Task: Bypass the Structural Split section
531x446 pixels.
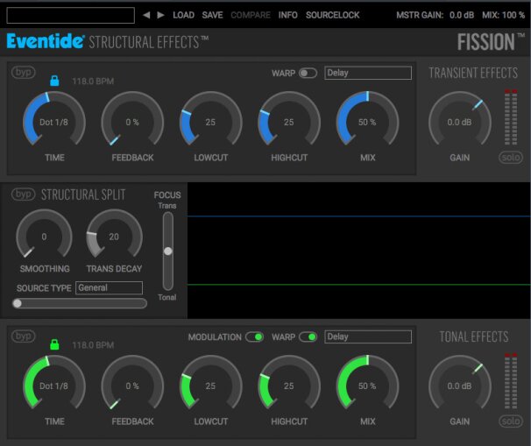Action: [x=23, y=194]
